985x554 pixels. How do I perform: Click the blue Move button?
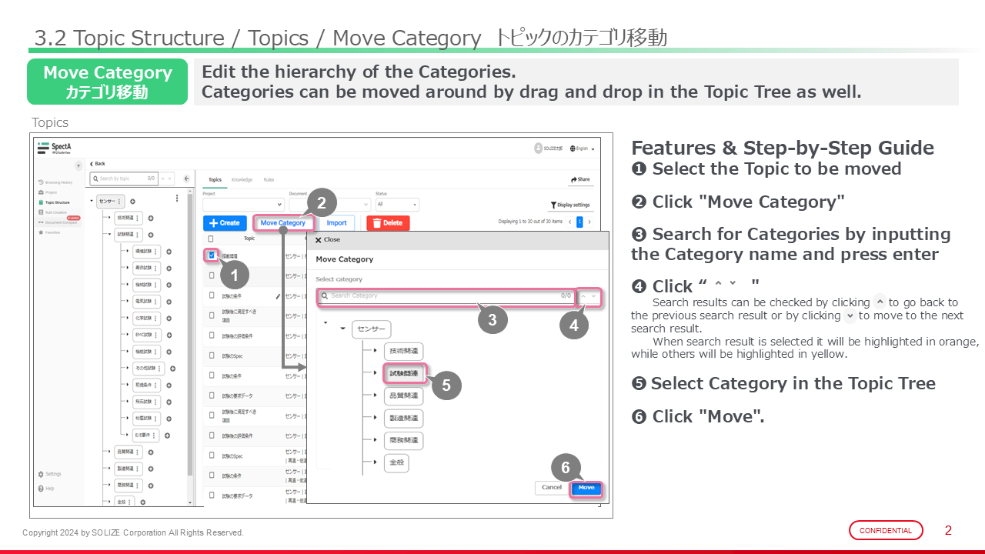(x=586, y=488)
